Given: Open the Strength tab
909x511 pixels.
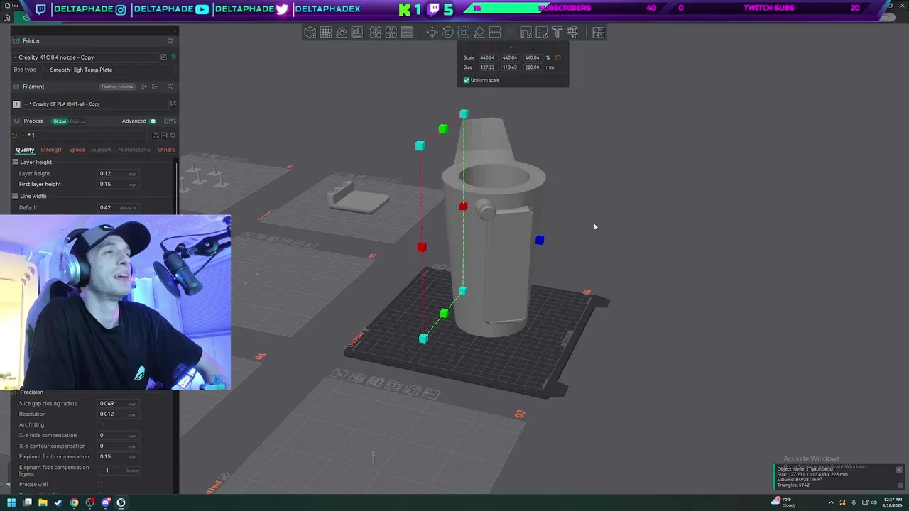Looking at the screenshot, I should [51, 150].
